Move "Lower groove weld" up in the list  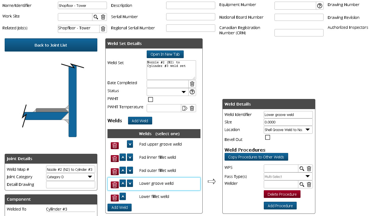(x=123, y=183)
